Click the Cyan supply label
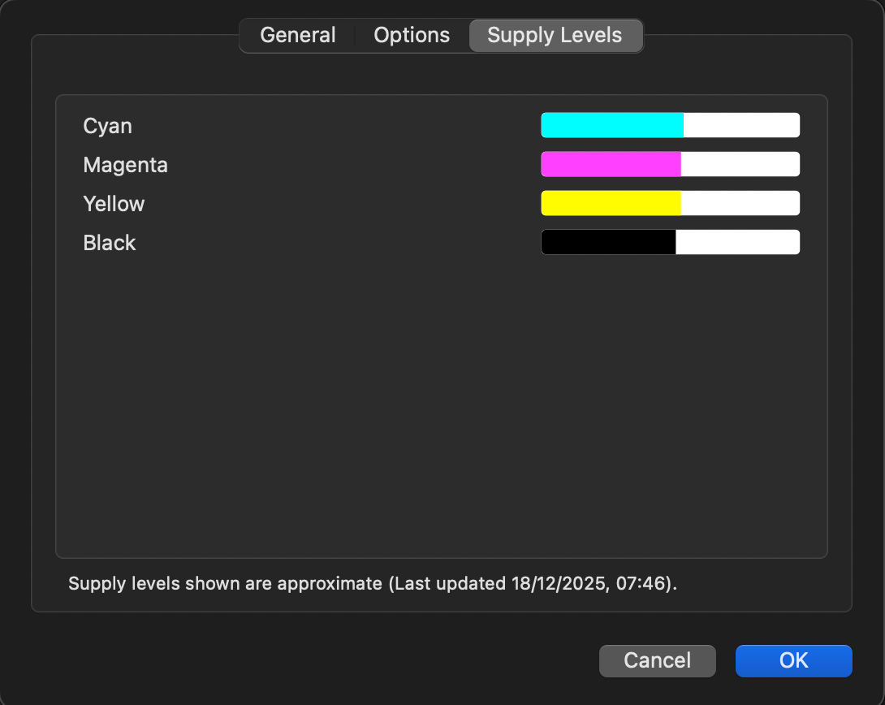The height and width of the screenshot is (705, 885). [107, 126]
